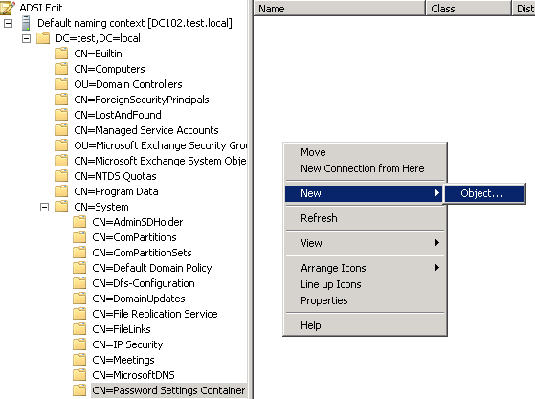
Task: Collapse the CN=System tree node
Action: pyautogui.click(x=44, y=207)
